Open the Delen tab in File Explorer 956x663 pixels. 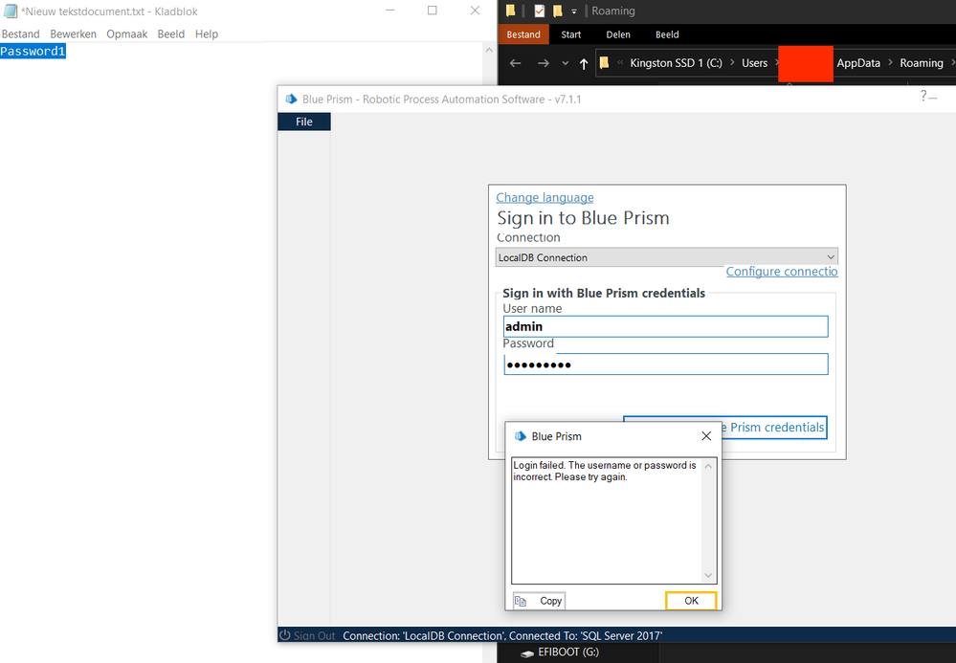[618, 34]
